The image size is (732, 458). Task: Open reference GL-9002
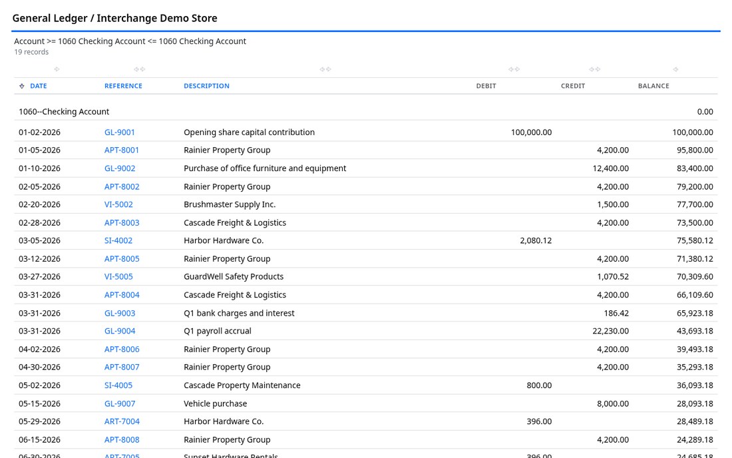(120, 168)
